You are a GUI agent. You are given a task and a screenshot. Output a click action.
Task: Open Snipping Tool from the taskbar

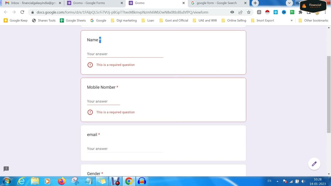(75, 181)
